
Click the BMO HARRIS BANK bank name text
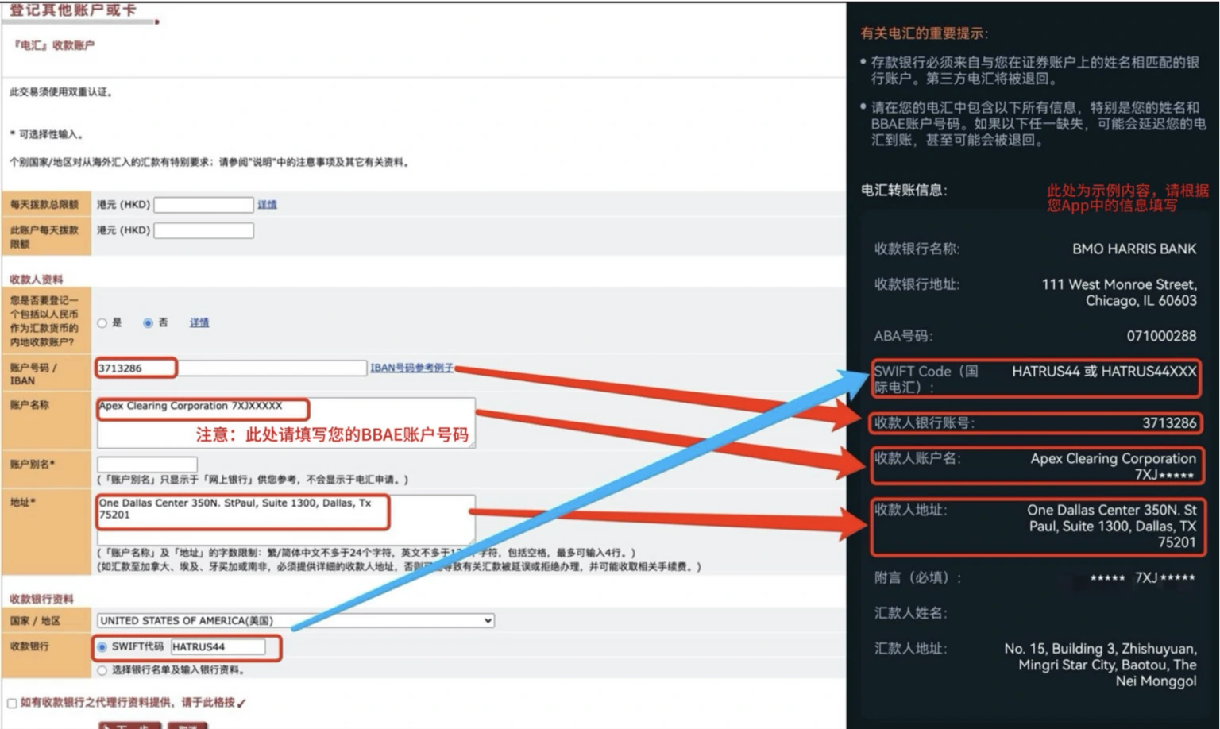1133,249
